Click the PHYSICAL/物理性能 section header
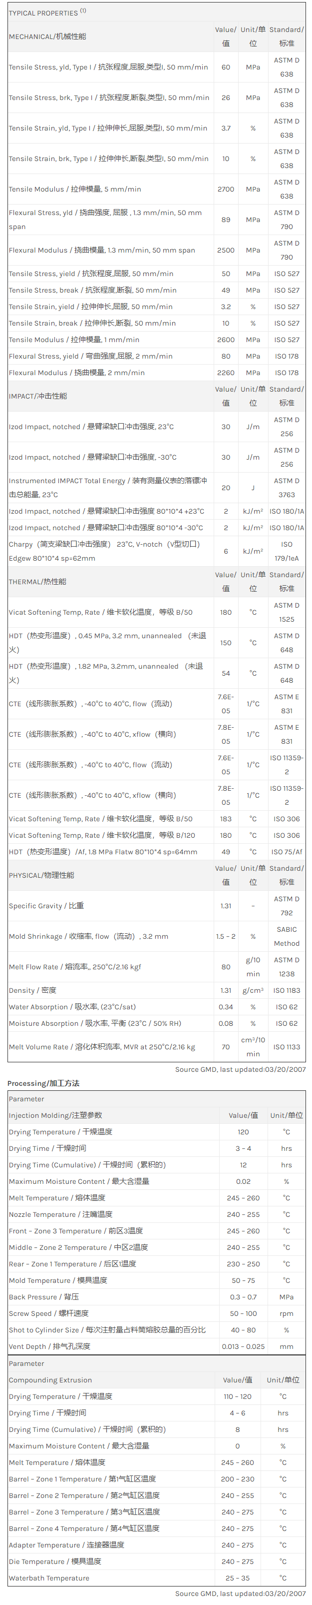 41,875
